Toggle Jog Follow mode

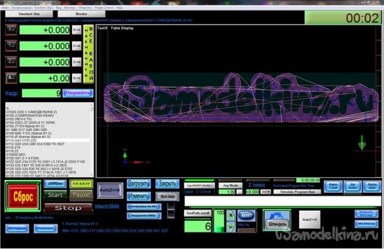pos(350,185)
